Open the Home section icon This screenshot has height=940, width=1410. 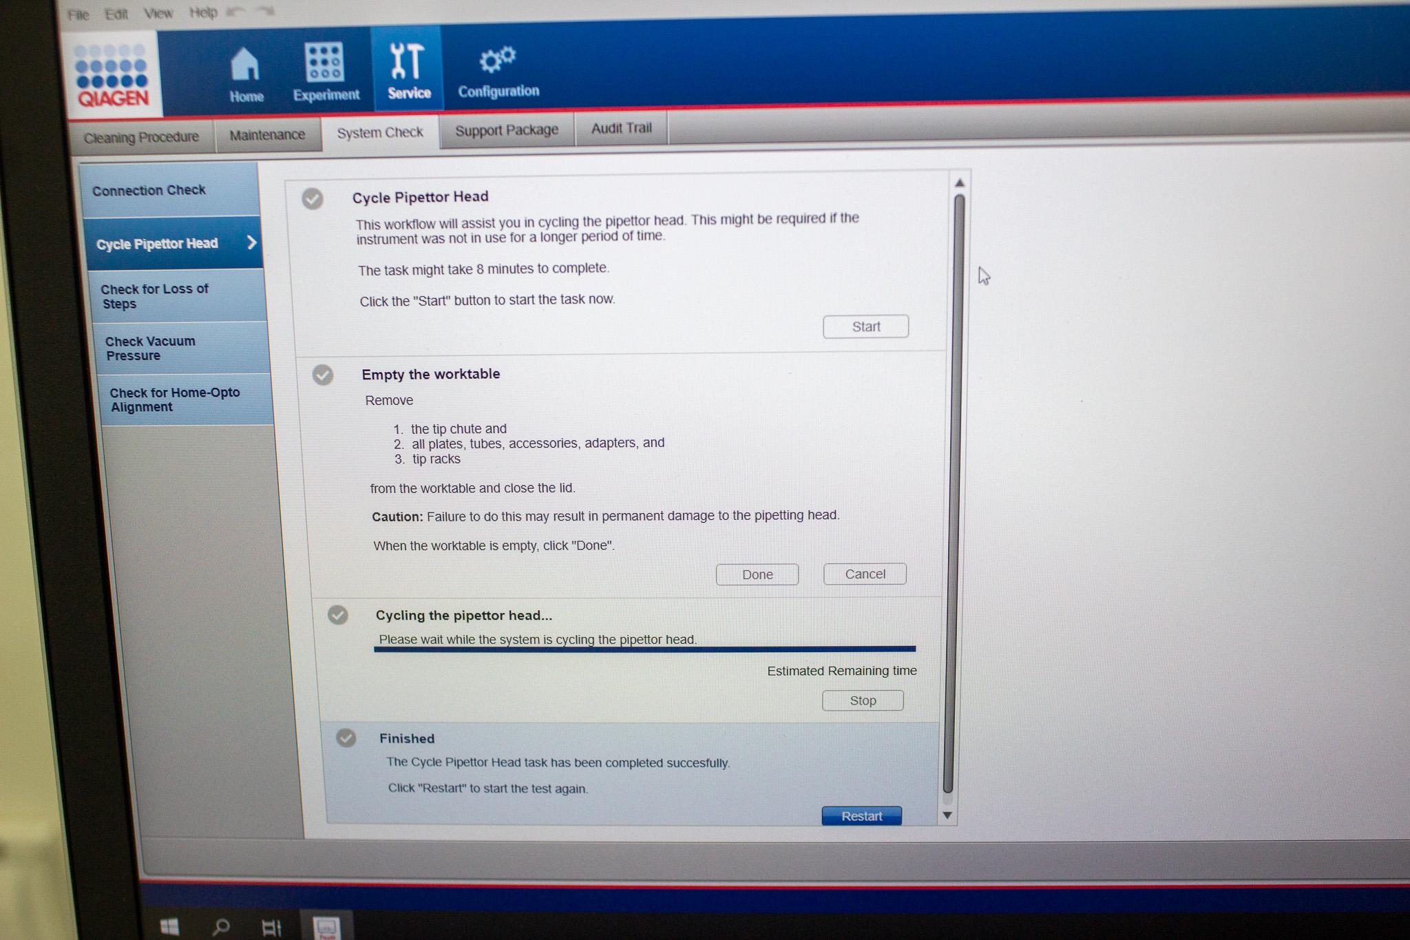tap(245, 65)
